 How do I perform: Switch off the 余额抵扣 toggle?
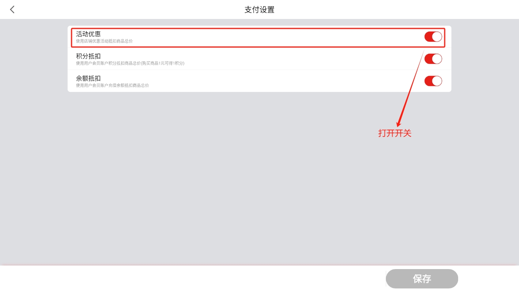tap(433, 81)
